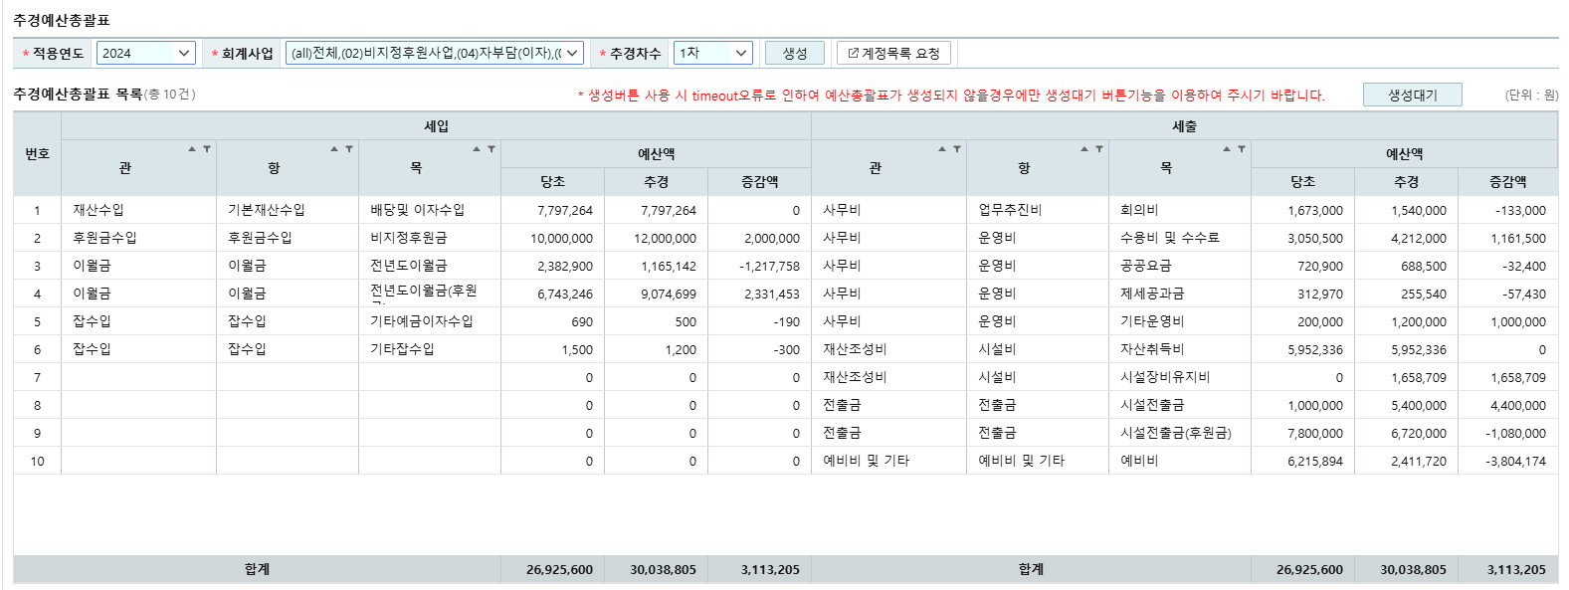Click the filter icon in 세입 관 column
The height and width of the screenshot is (590, 1569).
pos(207,149)
